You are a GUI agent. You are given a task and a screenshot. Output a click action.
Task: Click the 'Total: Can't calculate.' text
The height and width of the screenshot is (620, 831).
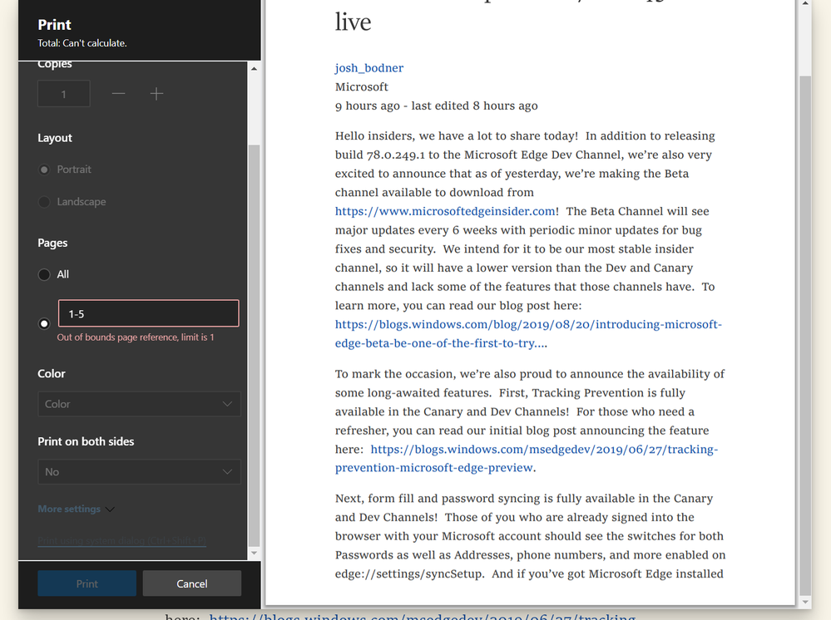[x=82, y=43]
